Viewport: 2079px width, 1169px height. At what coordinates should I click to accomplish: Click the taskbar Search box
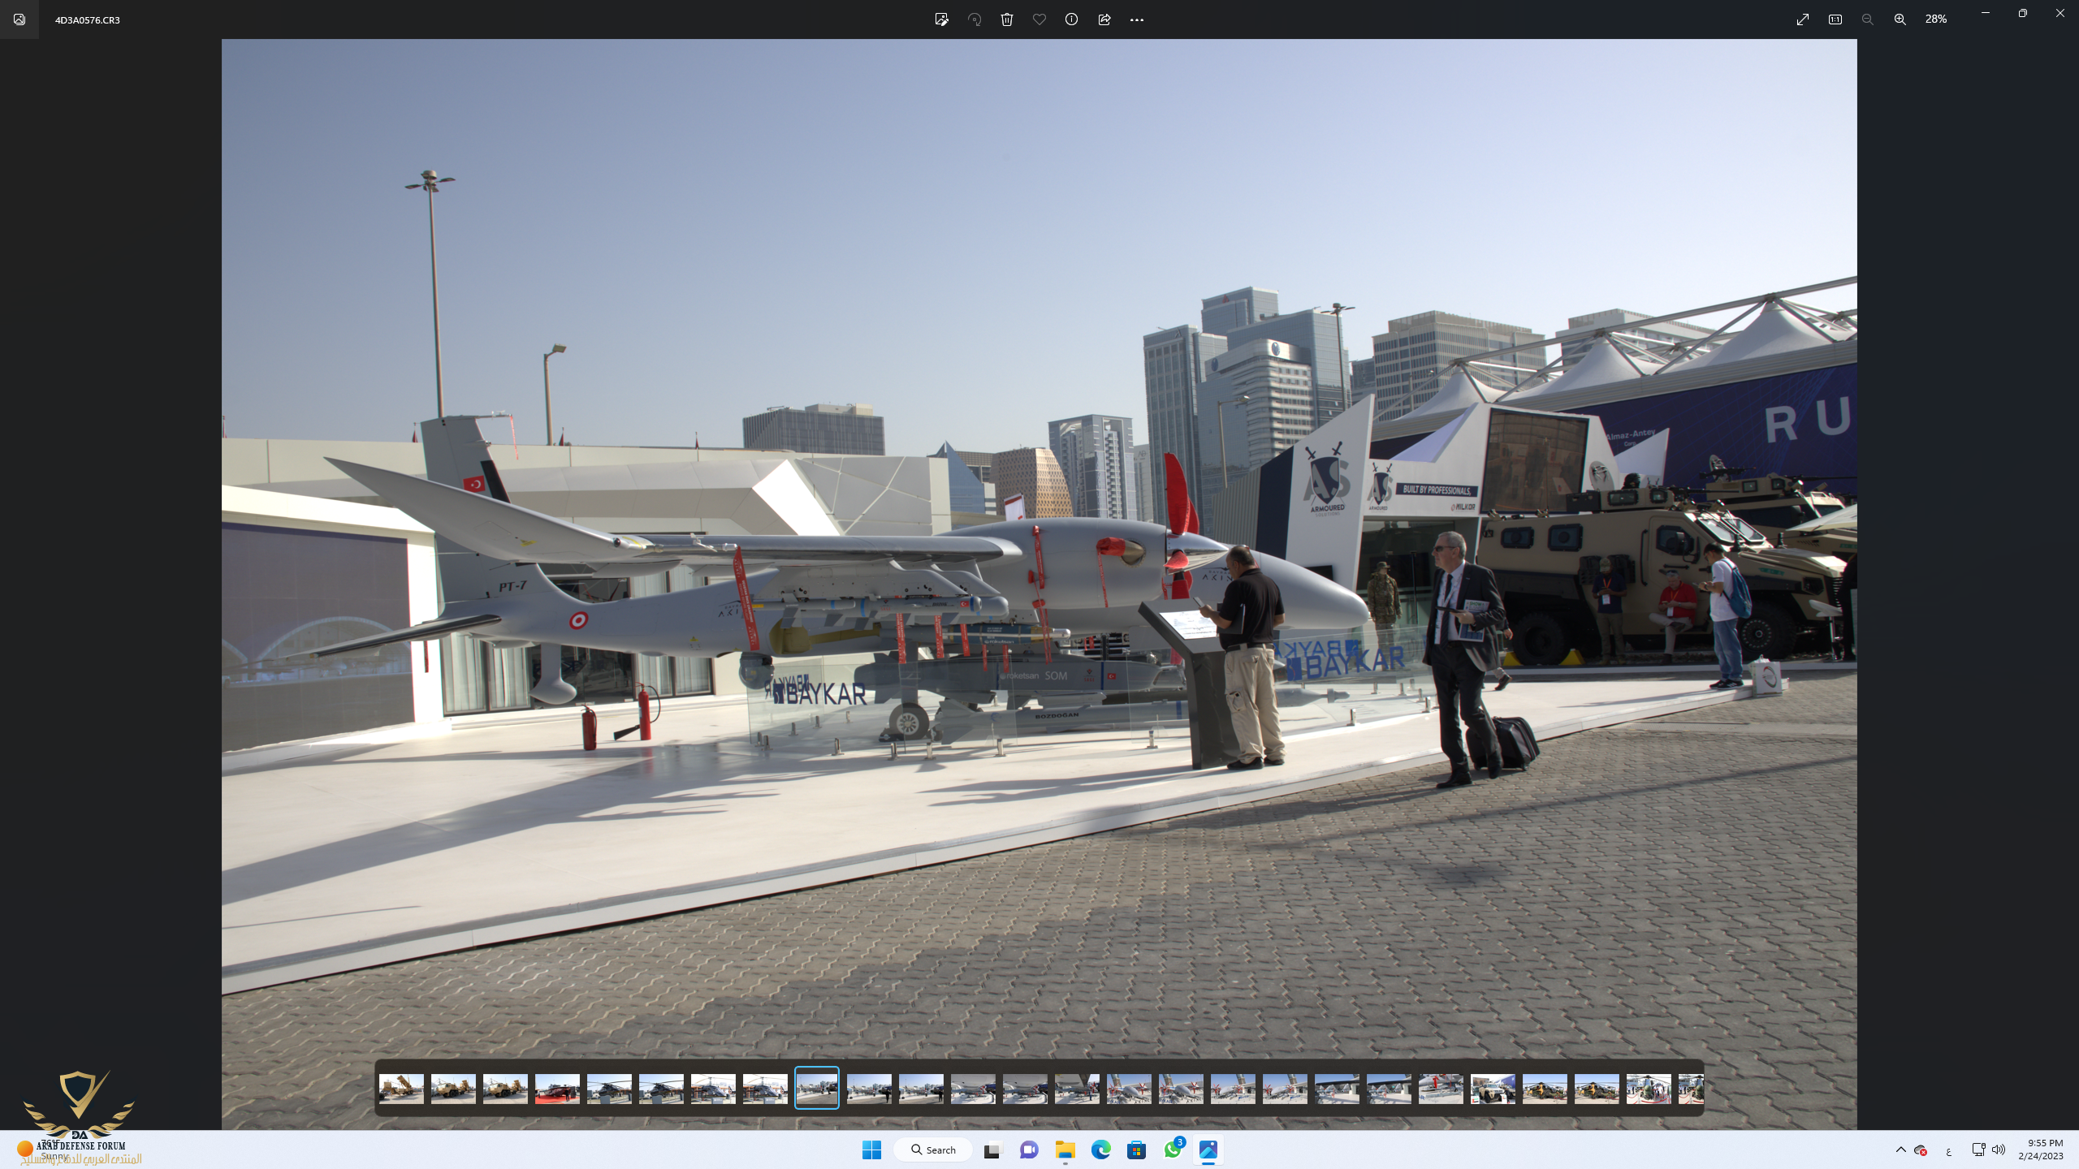[x=933, y=1150]
